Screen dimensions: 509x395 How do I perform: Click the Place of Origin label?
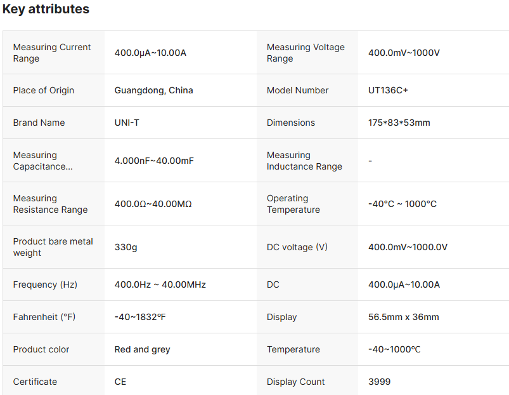click(44, 90)
